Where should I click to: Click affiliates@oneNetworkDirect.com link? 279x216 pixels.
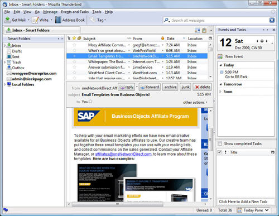(123, 154)
